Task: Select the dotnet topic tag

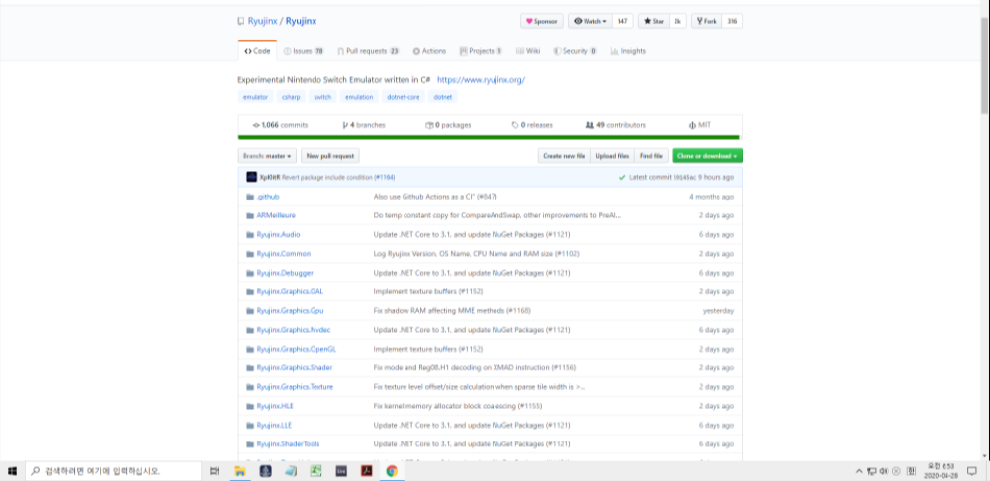Action: coord(443,97)
